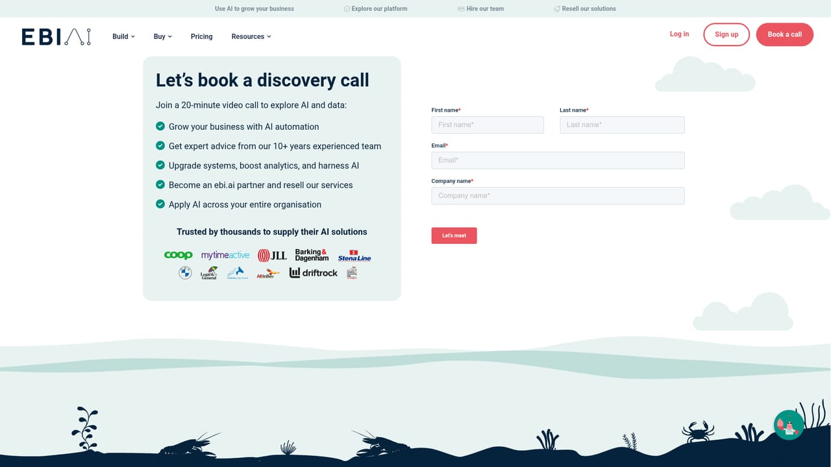Click the icon beside Resell our solutions
Image resolution: width=831 pixels, height=467 pixels.
[557, 9]
